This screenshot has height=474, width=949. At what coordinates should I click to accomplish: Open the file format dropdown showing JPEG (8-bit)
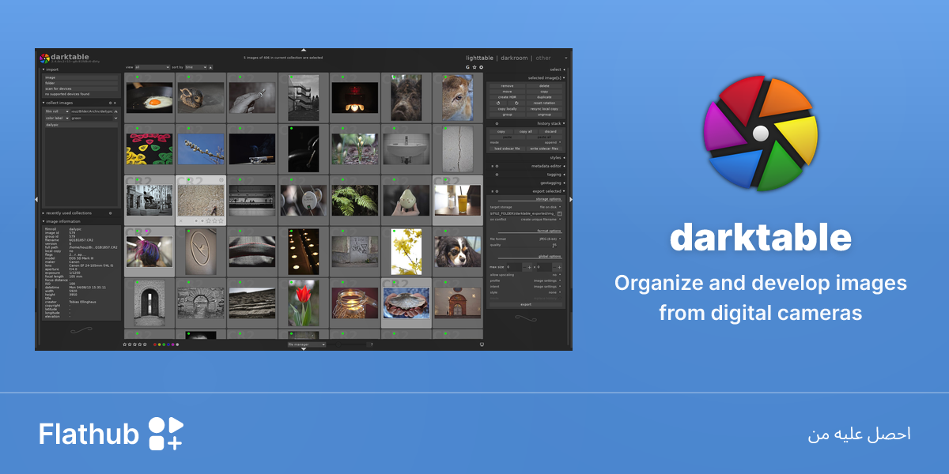525,239
